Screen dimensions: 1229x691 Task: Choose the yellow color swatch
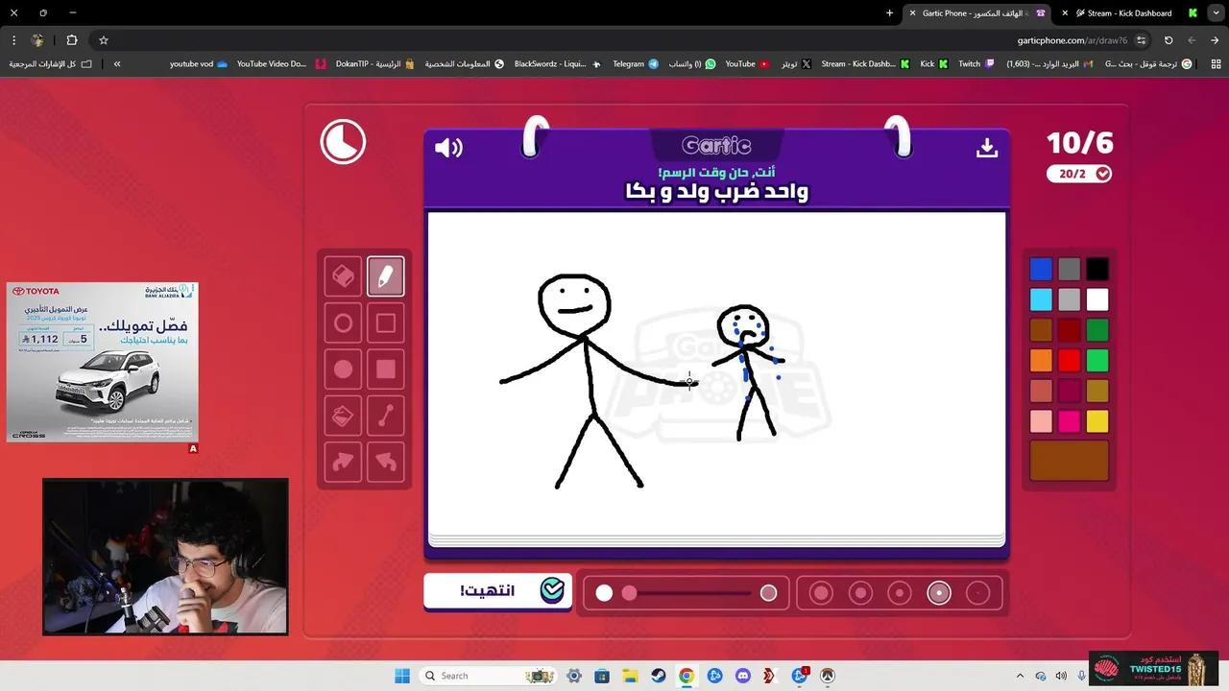tap(1097, 421)
